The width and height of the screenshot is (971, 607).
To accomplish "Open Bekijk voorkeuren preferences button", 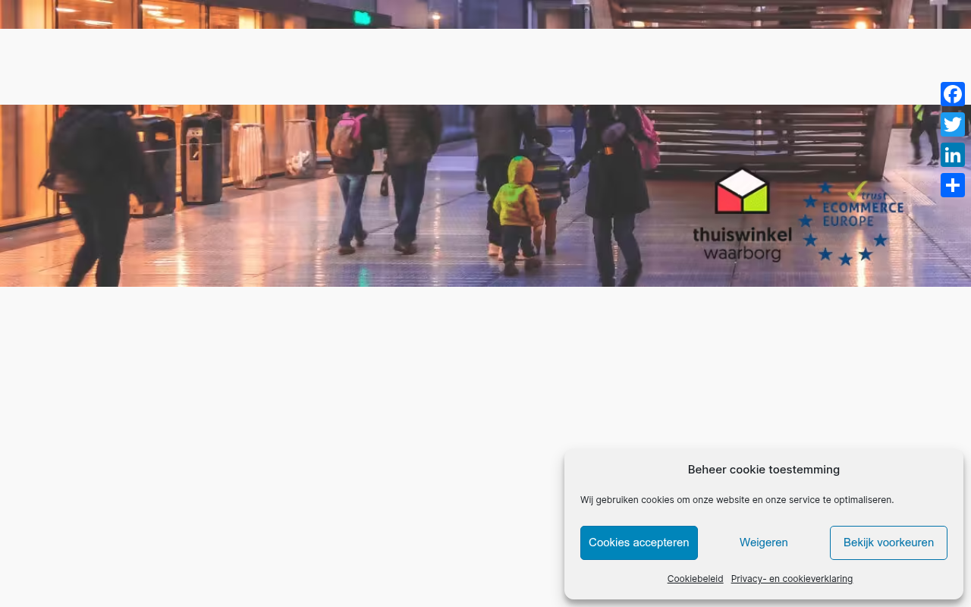I will (888, 543).
